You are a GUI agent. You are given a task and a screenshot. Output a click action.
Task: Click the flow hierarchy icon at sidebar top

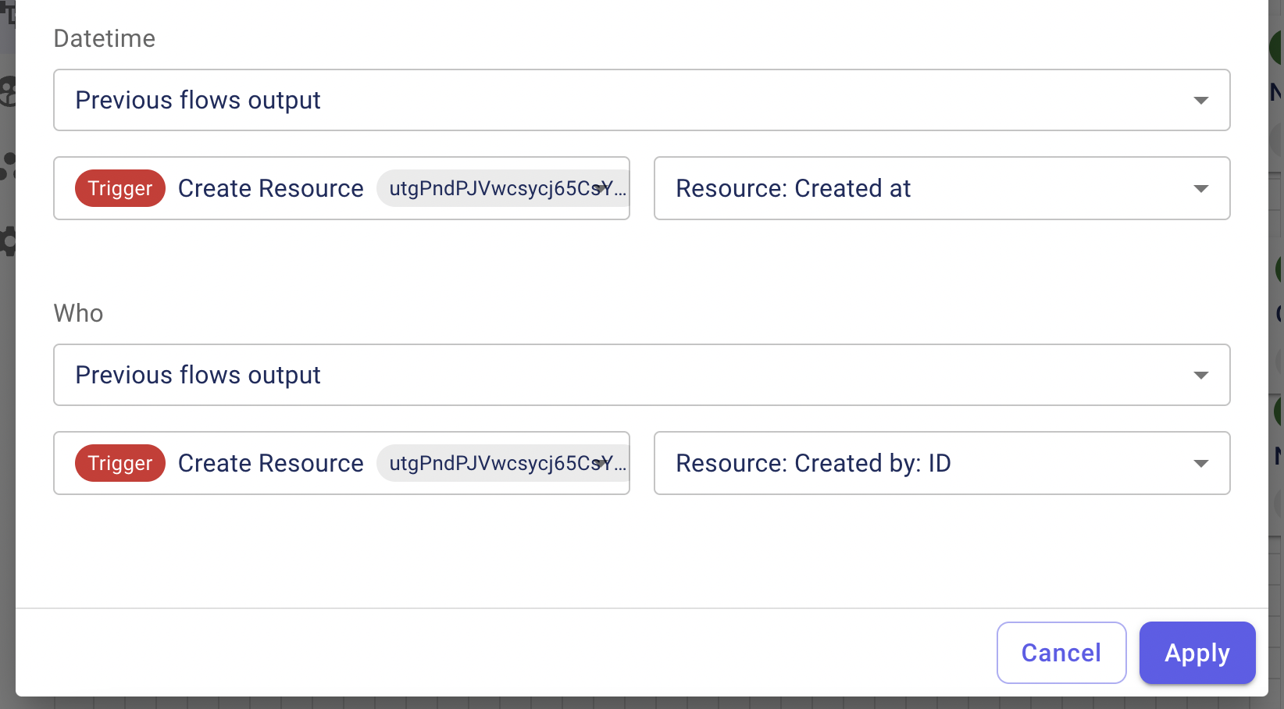click(x=8, y=12)
